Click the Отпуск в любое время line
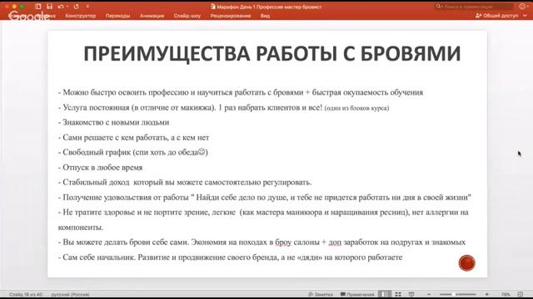This screenshot has height=299, width=533. tap(100, 168)
